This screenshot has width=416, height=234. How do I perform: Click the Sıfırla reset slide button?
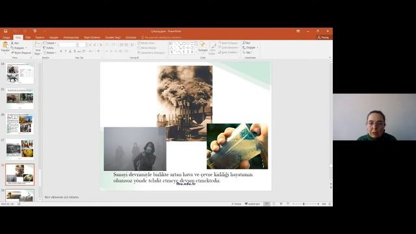[x=49, y=48]
